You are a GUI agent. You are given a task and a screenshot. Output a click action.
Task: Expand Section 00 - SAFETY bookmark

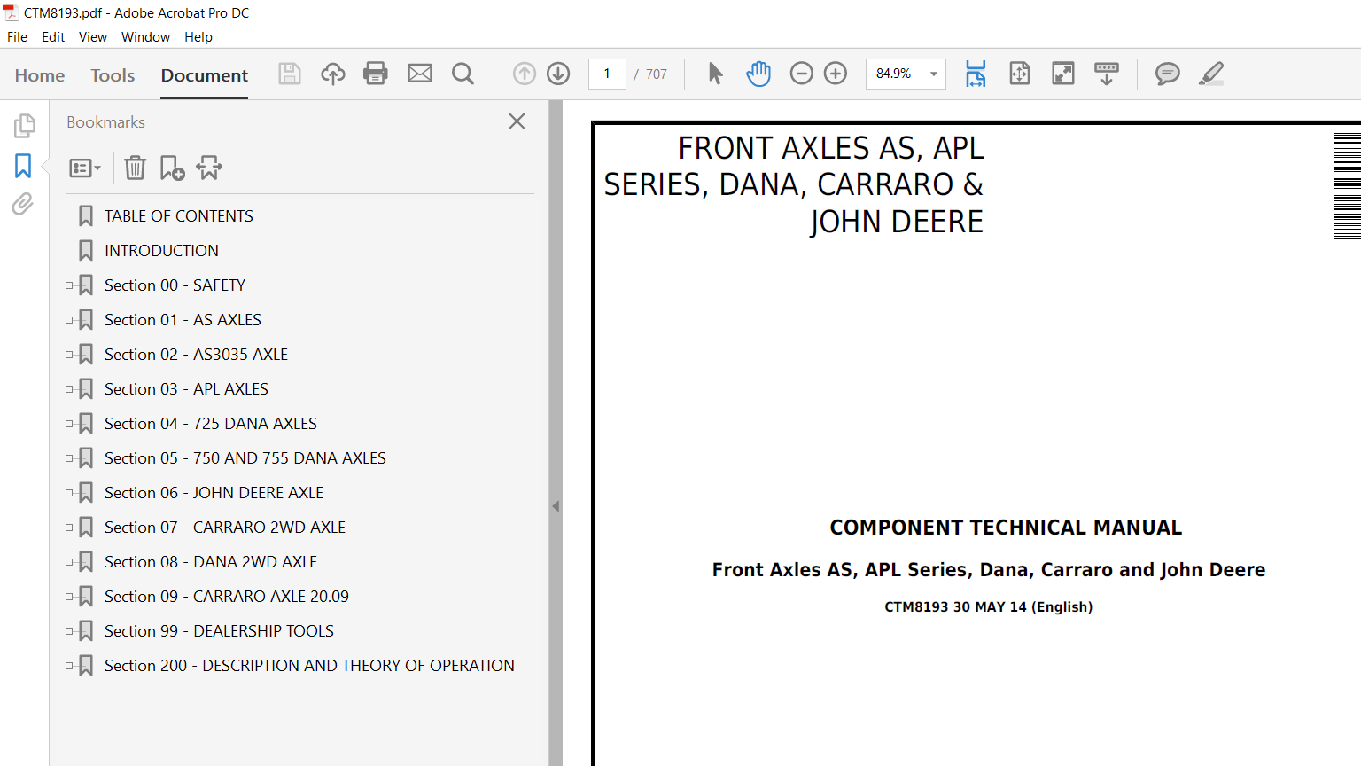(x=69, y=285)
